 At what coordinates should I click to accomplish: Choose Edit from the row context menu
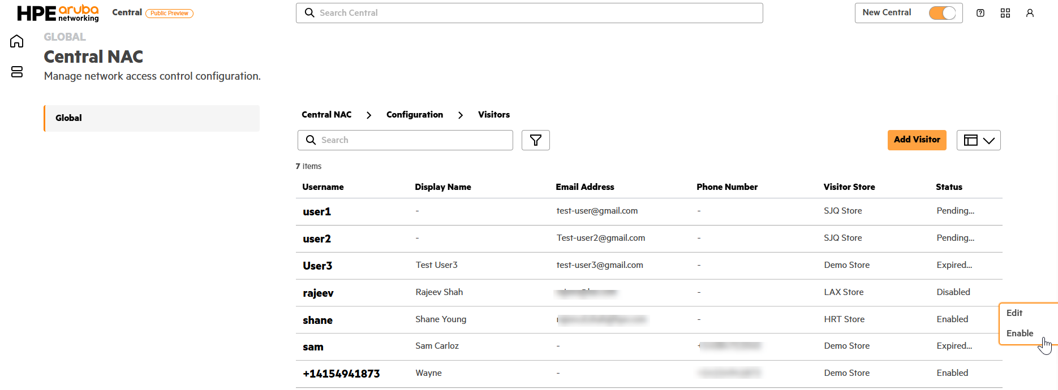point(1014,313)
